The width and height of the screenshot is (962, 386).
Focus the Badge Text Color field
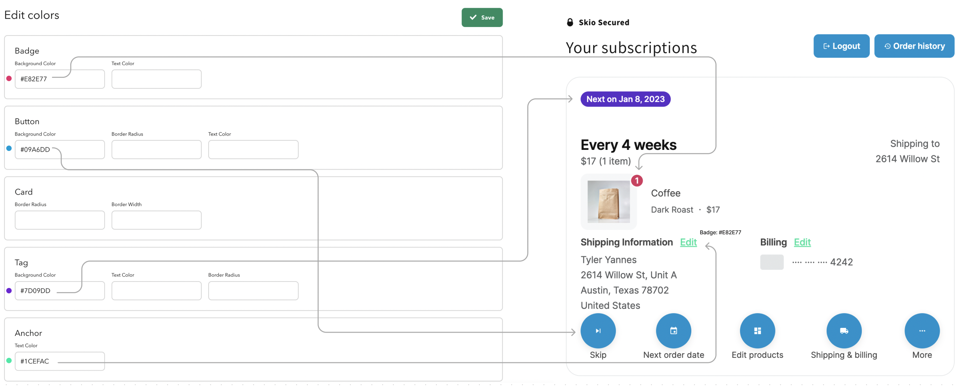click(157, 79)
